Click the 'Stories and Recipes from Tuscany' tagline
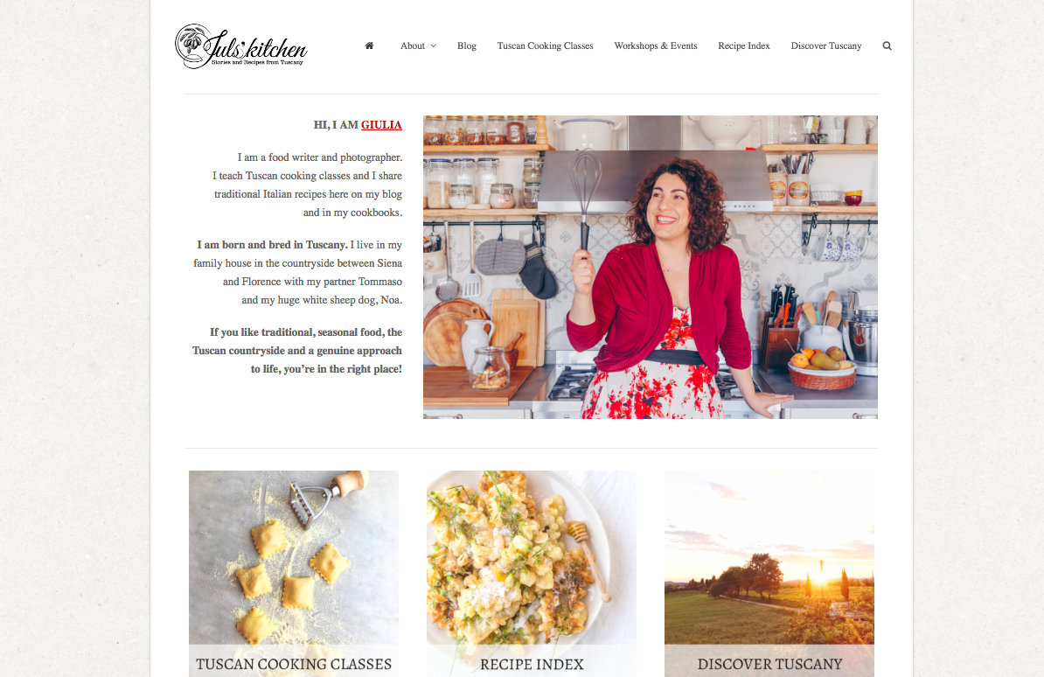 point(257,62)
